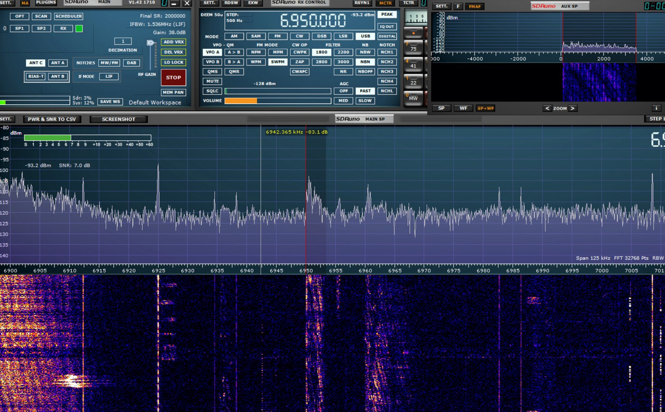This screenshot has width=665, height=412.
Task: Switch Aux SP view to SP
Action: pos(441,108)
